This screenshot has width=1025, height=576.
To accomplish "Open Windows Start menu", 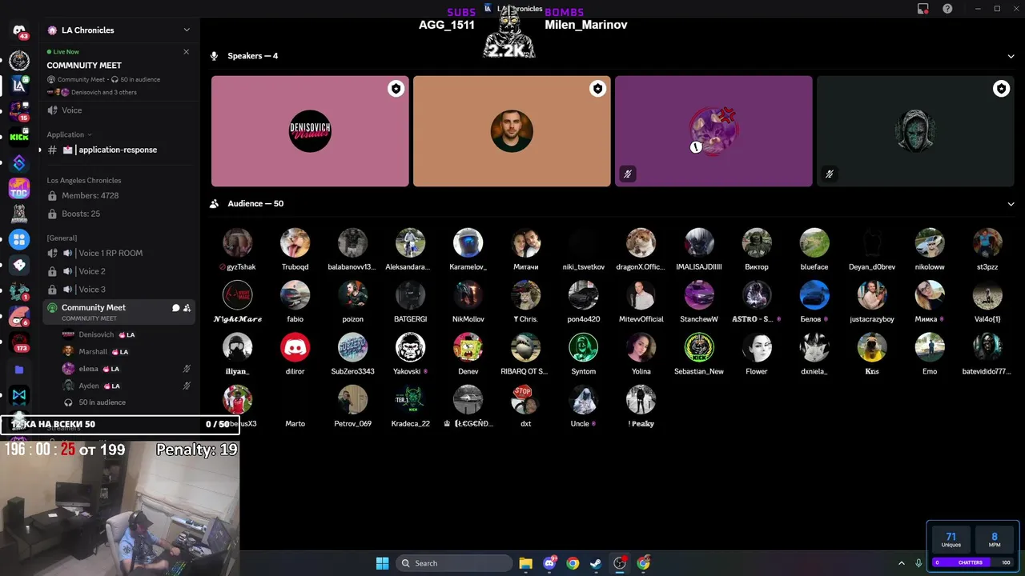I will point(382,563).
